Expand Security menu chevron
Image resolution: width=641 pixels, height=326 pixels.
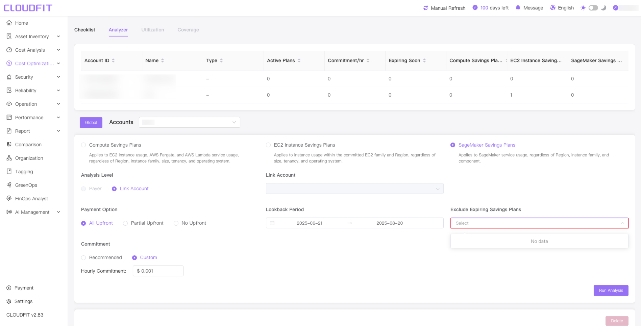58,77
